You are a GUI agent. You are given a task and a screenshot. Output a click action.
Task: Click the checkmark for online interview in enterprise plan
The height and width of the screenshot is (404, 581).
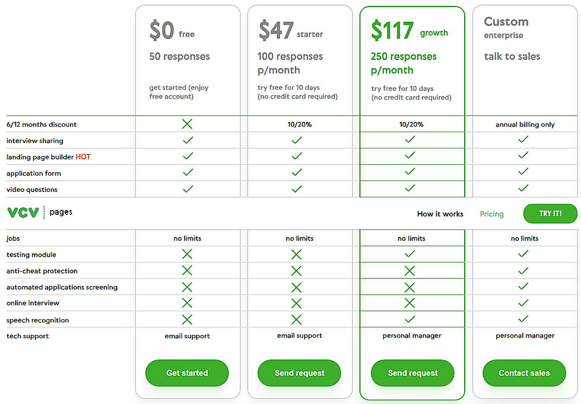(523, 303)
